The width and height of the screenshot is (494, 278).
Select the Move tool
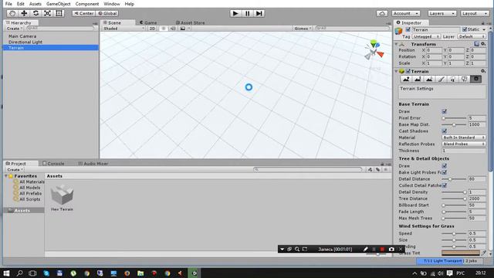[24, 13]
